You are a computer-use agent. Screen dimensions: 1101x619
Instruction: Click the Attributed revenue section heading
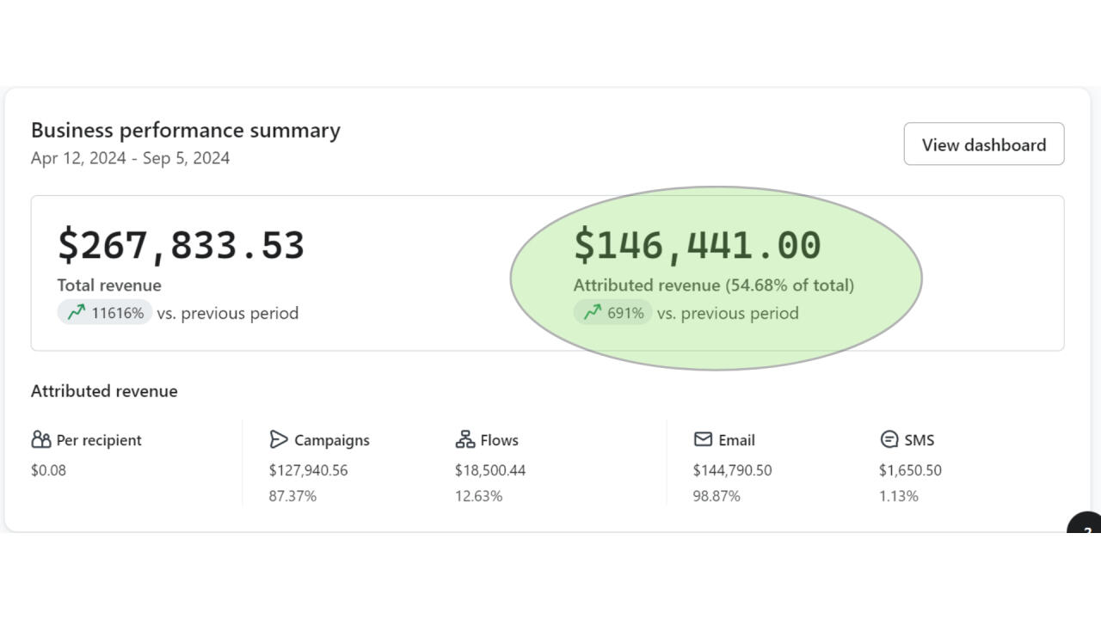coord(104,391)
